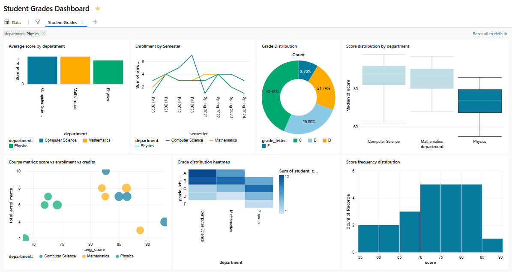Click the 'Enrollment by Semester' title
Image resolution: width=512 pixels, height=272 pixels.
tap(158, 46)
